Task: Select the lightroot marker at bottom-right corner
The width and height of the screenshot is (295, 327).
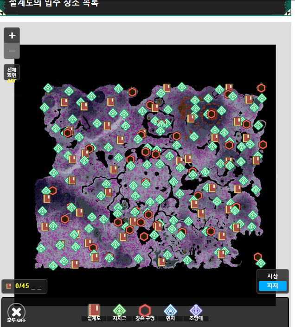Action: [x=261, y=263]
